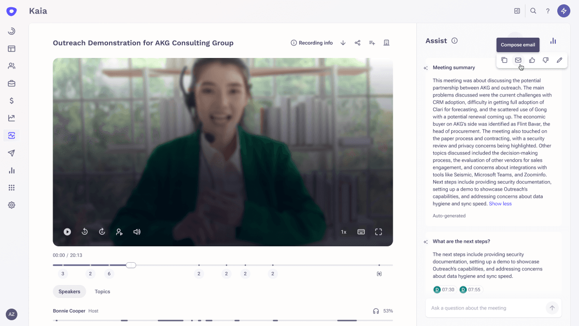
Task: Add recording to a playlist
Action: point(372,43)
